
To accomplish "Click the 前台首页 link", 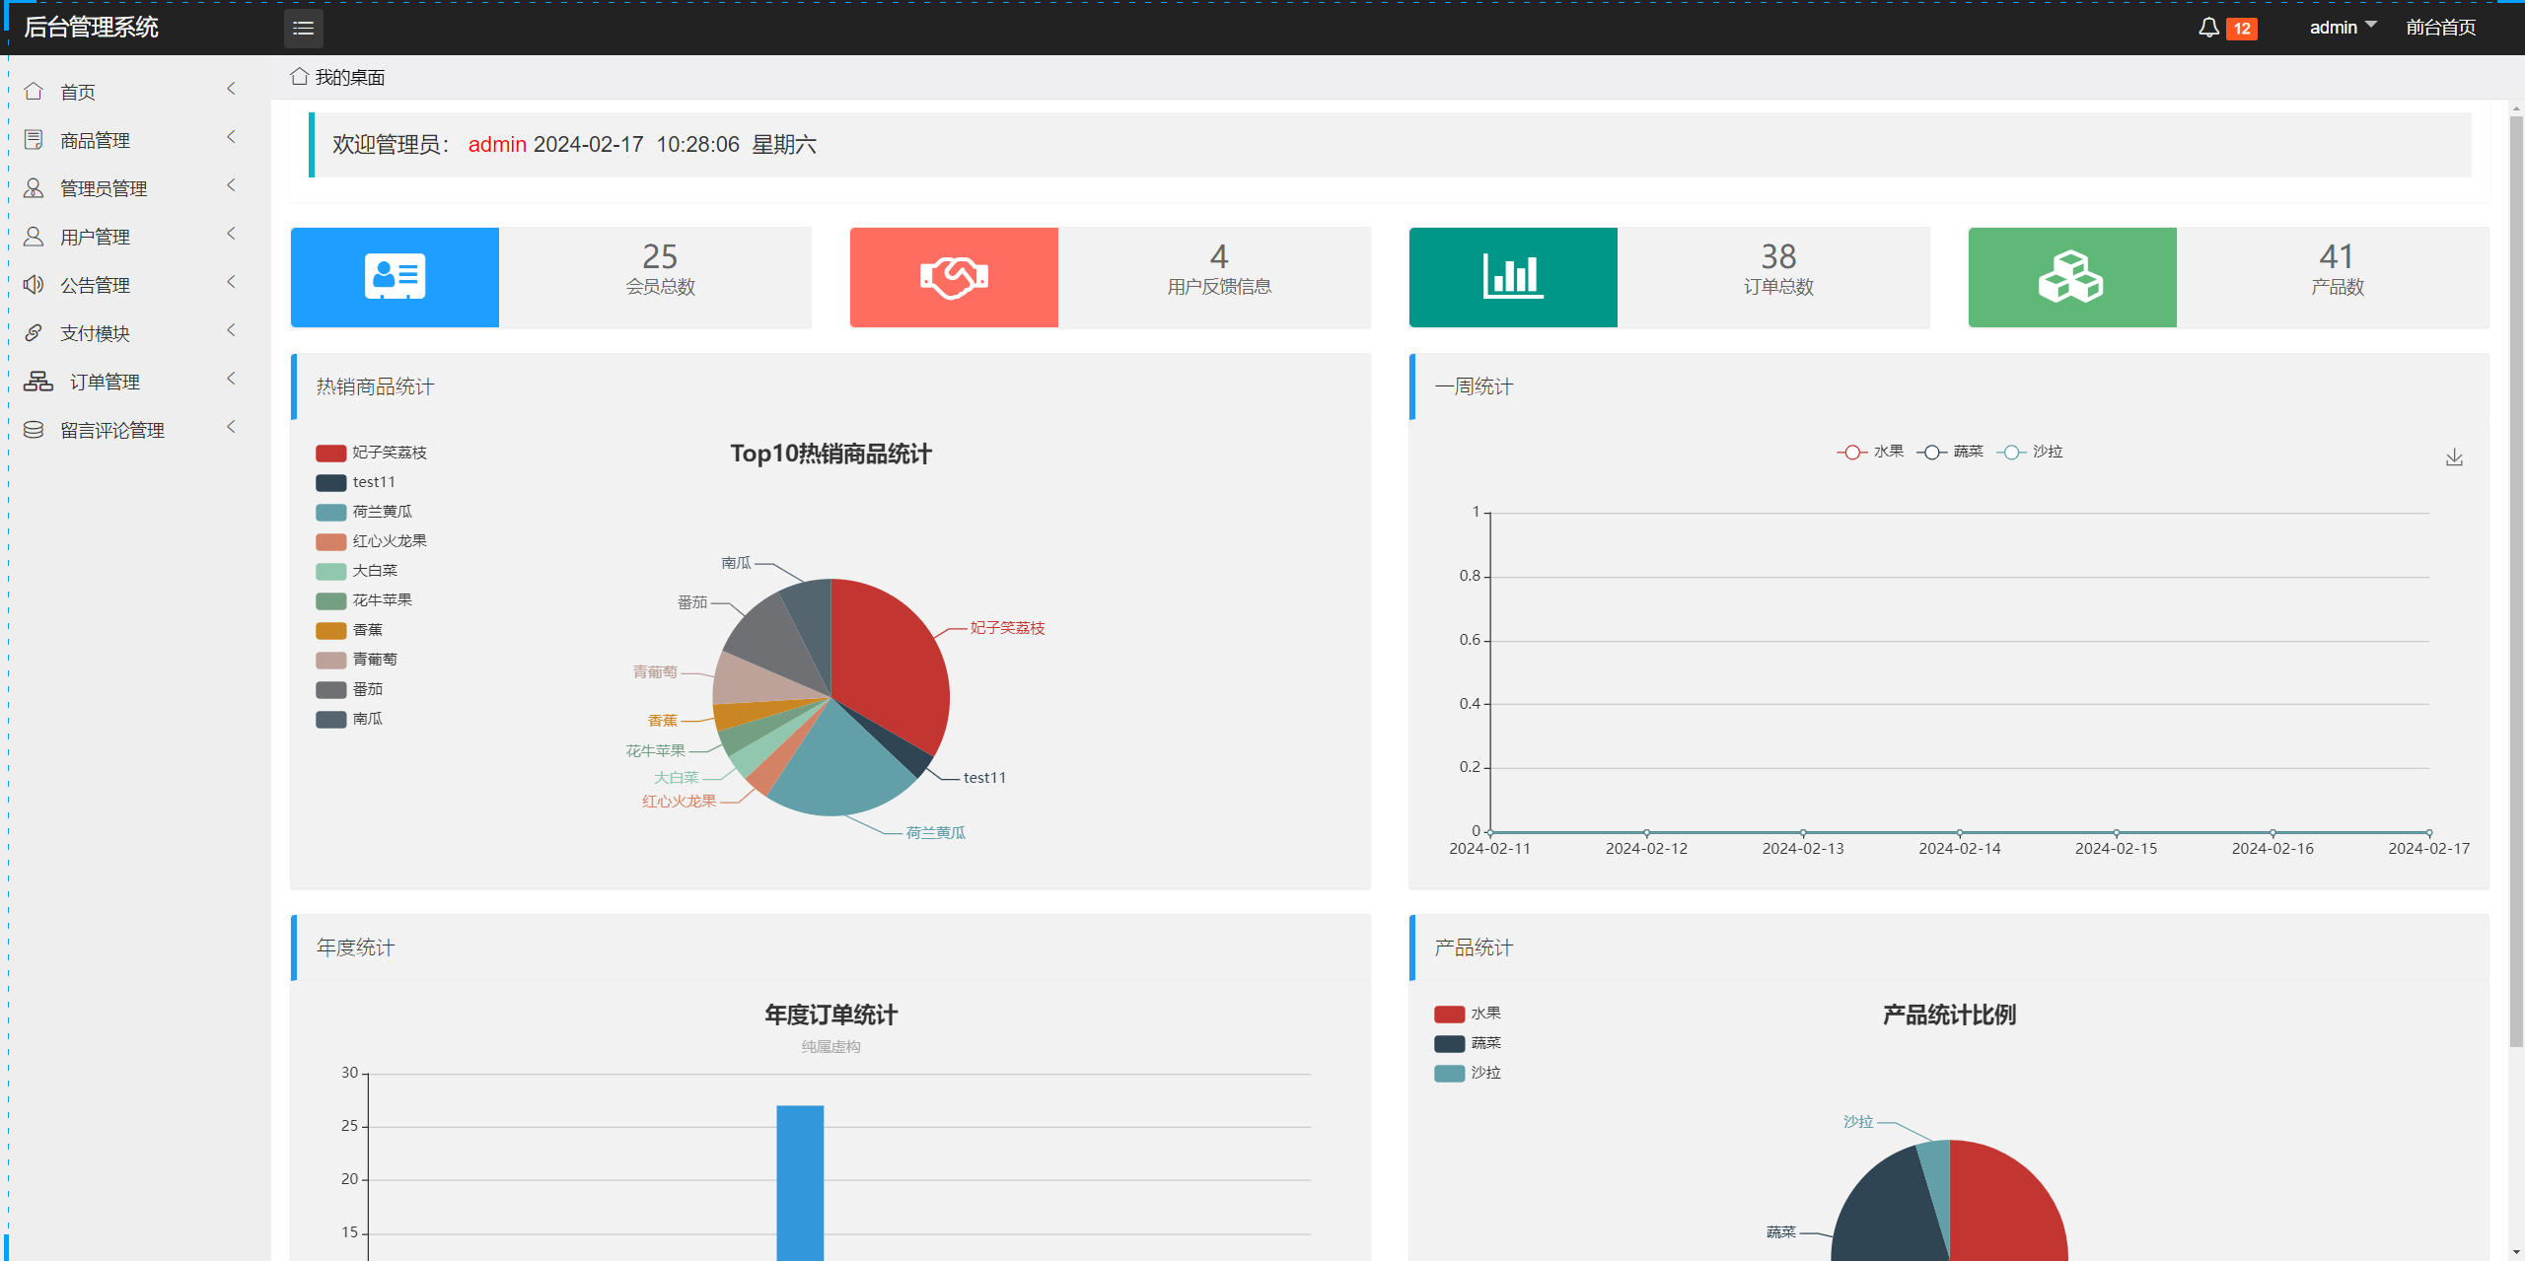I will coord(2441,27).
